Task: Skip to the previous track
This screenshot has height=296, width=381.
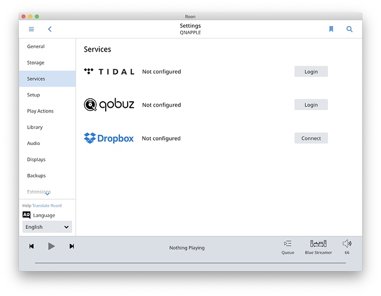Action: coord(31,246)
